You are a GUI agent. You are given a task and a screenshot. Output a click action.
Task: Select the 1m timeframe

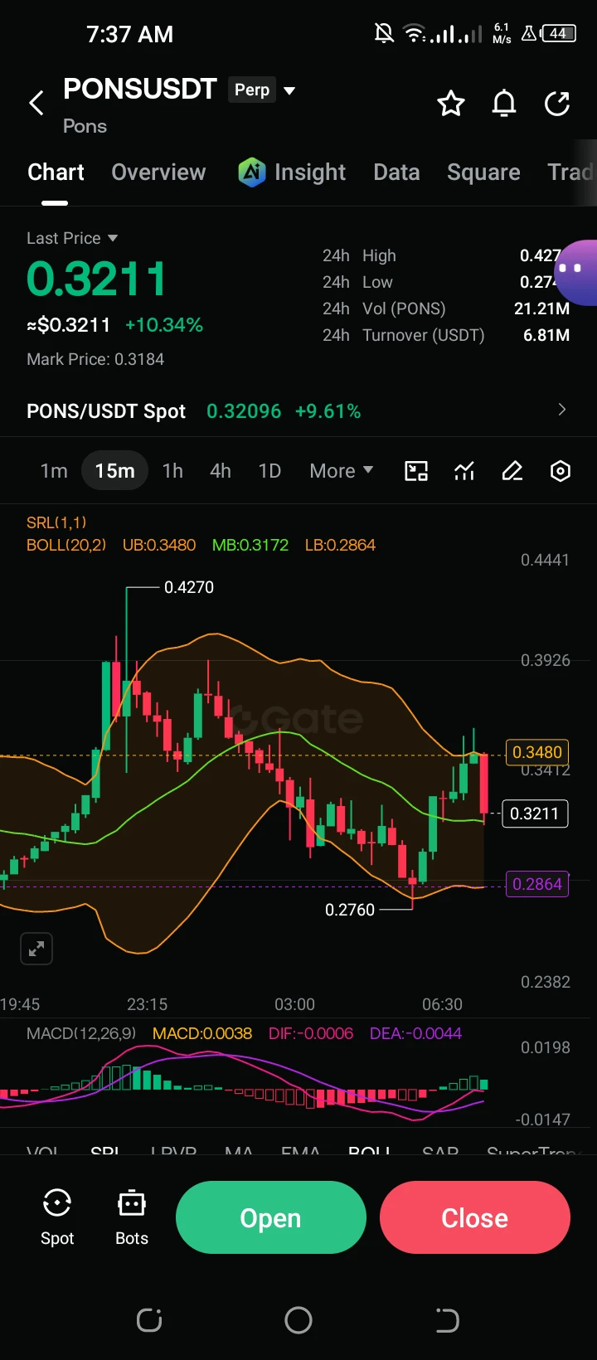(54, 471)
